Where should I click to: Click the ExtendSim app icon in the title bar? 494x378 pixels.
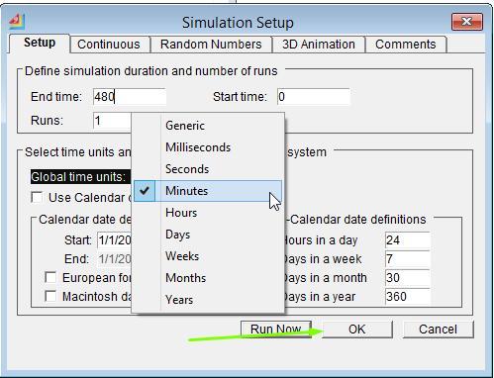pyautogui.click(x=17, y=22)
